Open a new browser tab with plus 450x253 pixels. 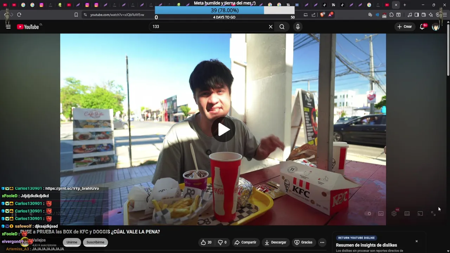(x=405, y=5)
